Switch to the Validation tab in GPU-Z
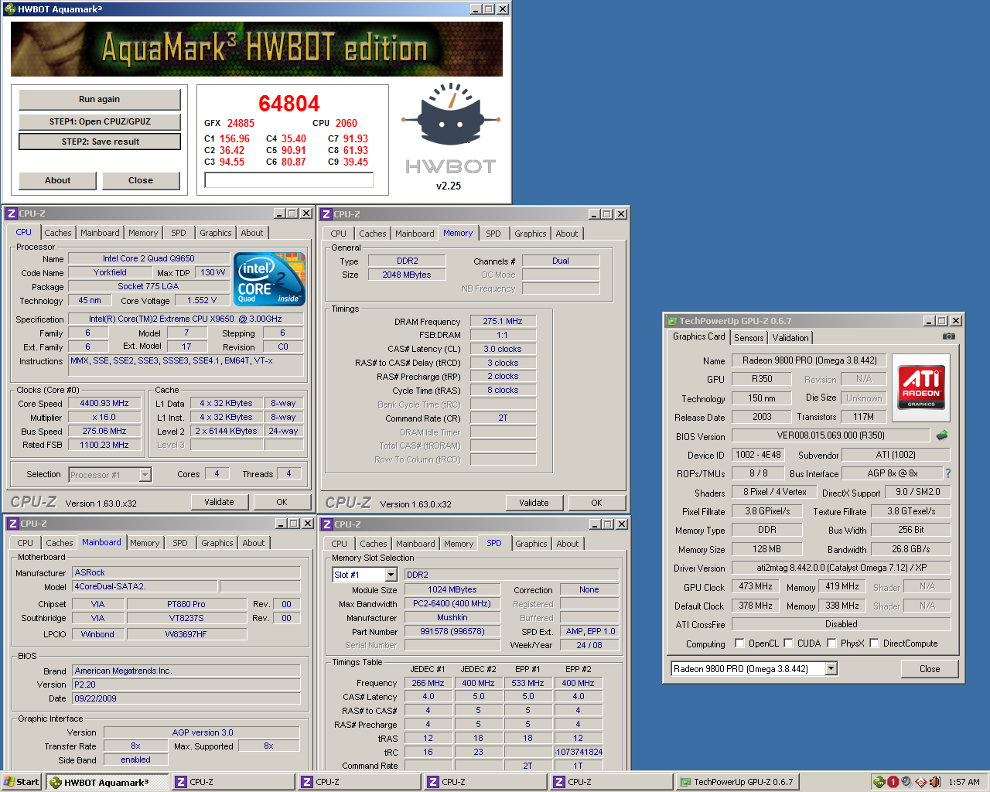 [x=790, y=338]
